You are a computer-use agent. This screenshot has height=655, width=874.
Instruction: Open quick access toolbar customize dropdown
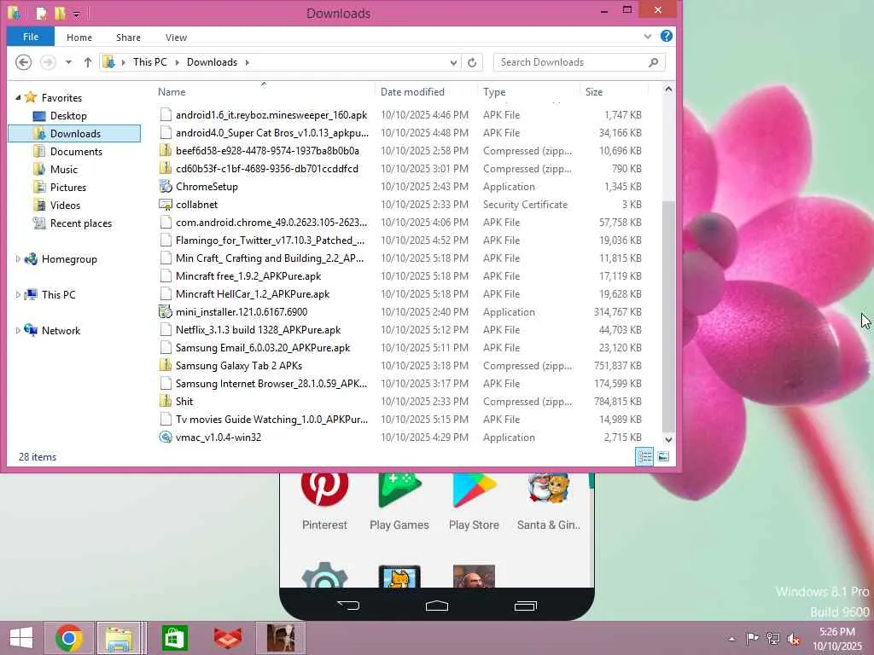(76, 14)
